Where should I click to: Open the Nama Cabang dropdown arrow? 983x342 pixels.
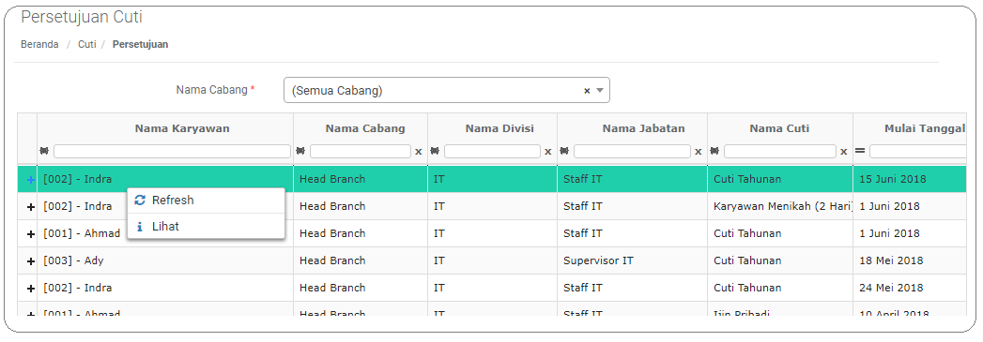coord(600,91)
